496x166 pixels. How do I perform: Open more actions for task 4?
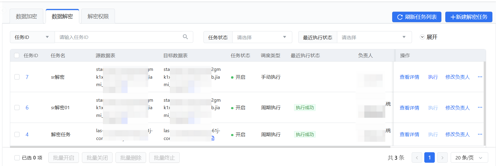click(480, 134)
